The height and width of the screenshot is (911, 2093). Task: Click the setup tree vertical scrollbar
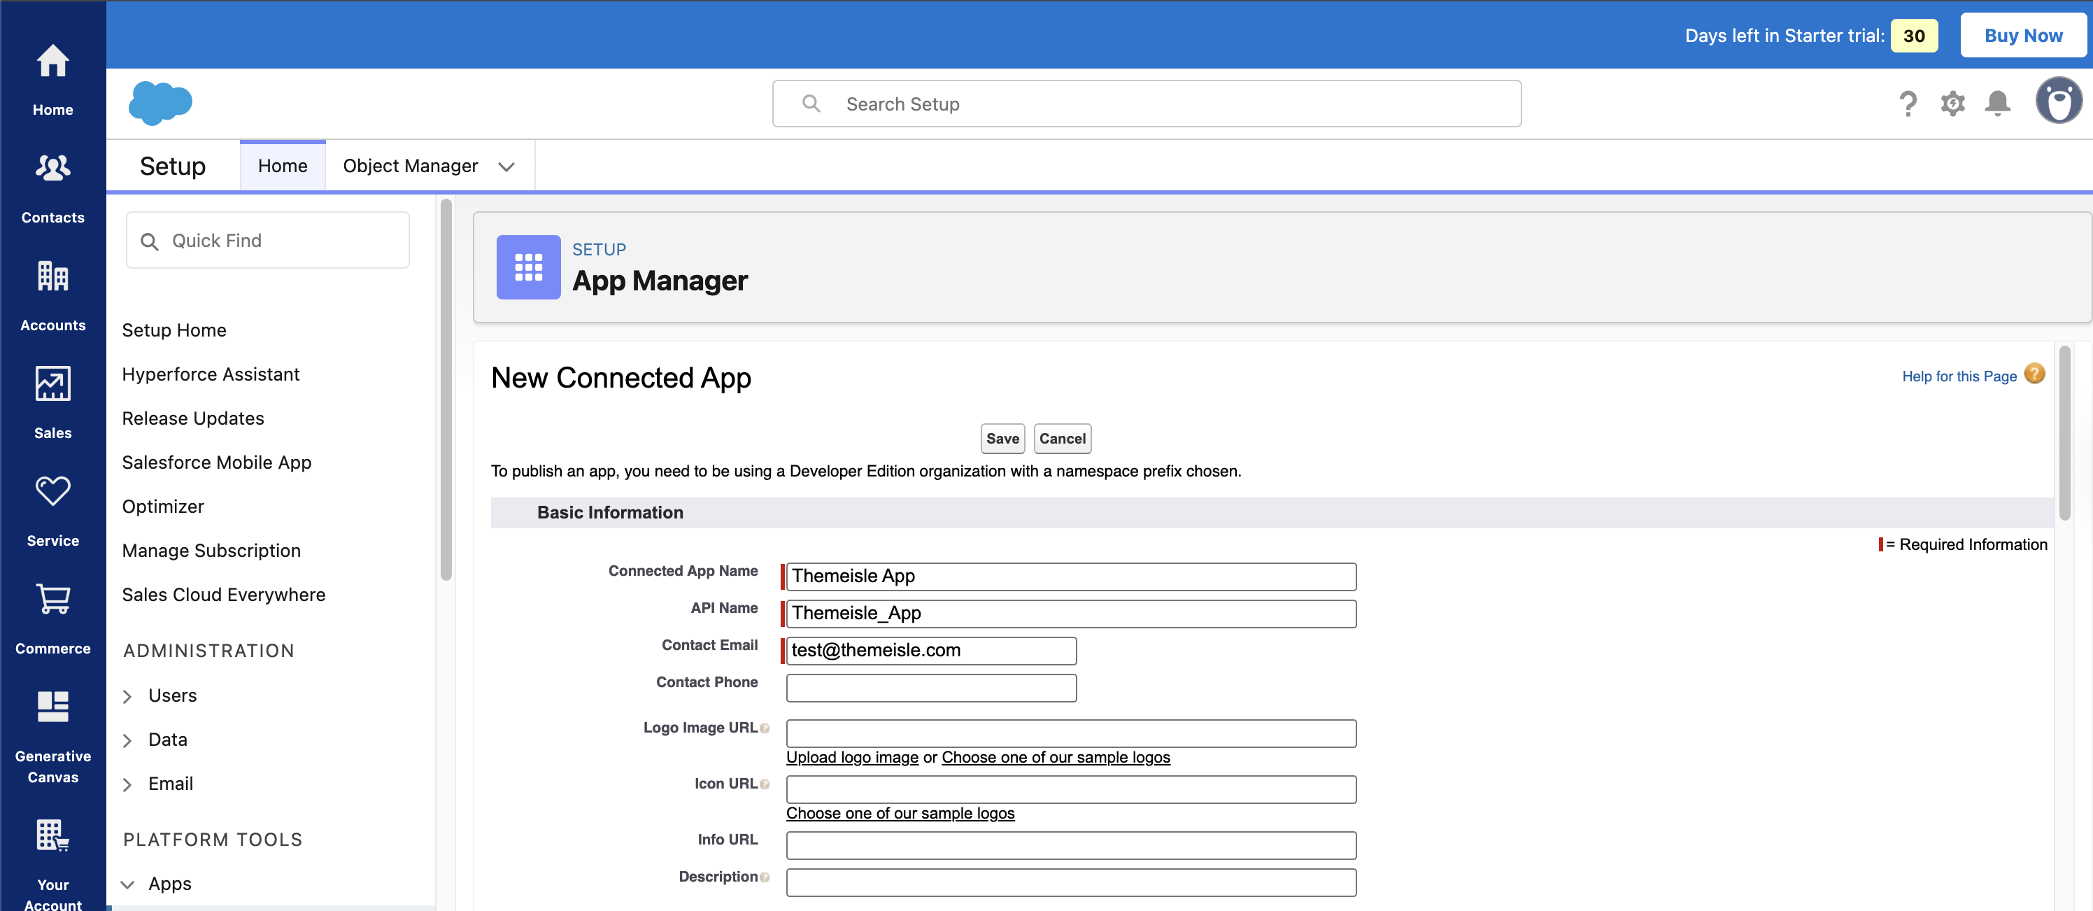[445, 390]
